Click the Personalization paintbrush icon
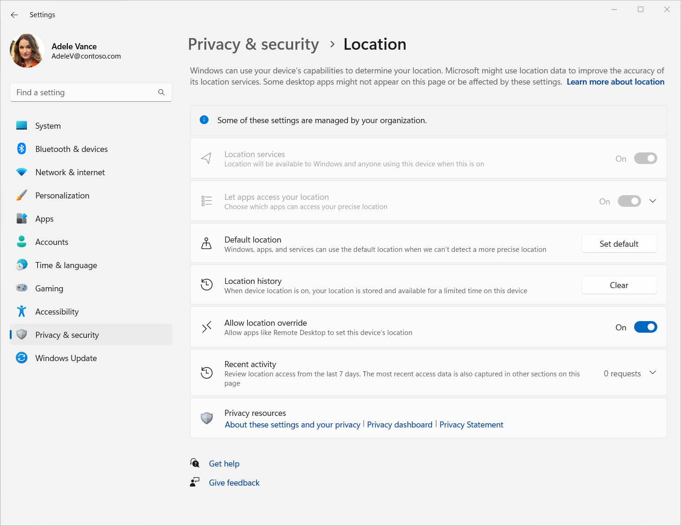The image size is (681, 526). 21,195
